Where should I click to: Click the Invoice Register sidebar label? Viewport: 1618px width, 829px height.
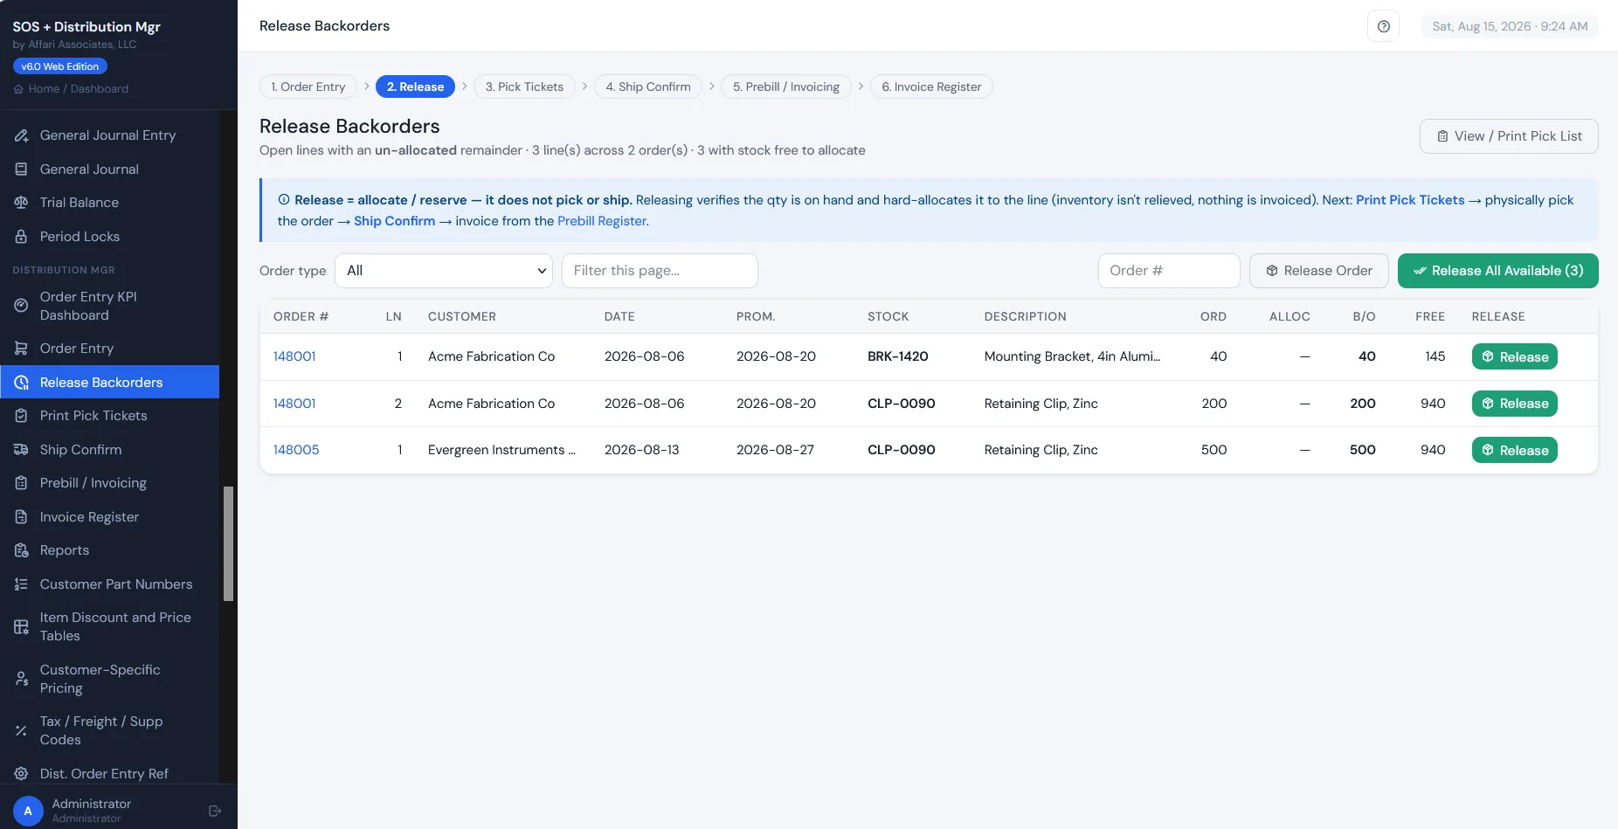89,517
